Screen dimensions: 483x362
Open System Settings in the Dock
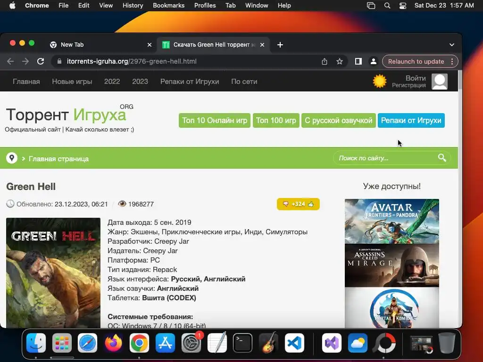pos(191,343)
